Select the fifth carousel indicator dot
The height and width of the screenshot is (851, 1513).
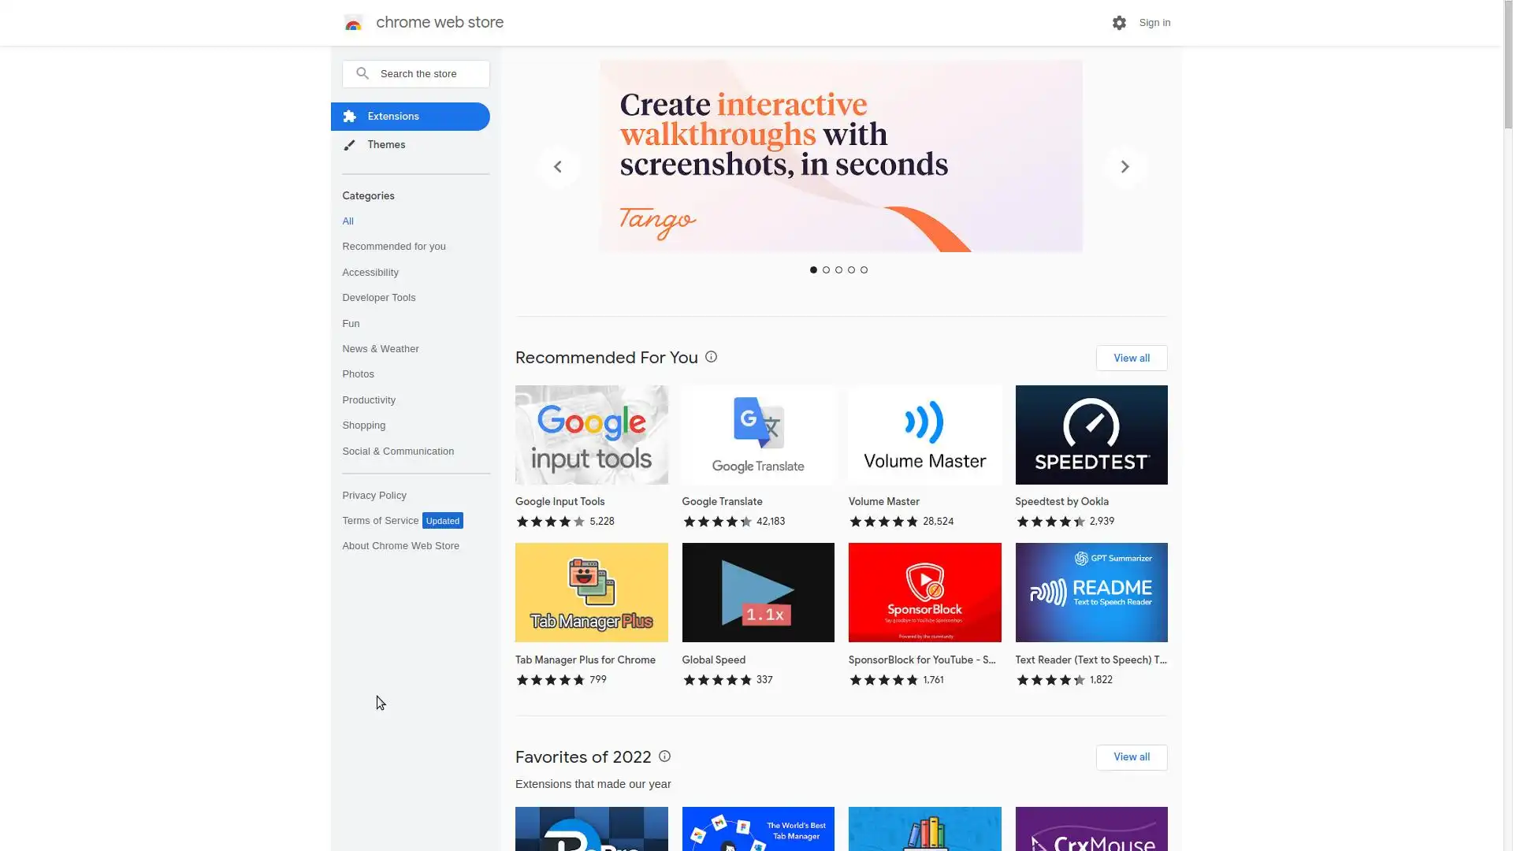[x=864, y=269]
